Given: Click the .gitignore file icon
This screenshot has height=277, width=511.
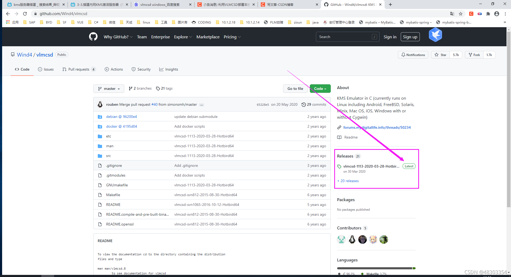Looking at the screenshot, I should pyautogui.click(x=100, y=166).
